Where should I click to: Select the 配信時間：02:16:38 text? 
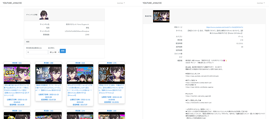[x=17, y=104]
